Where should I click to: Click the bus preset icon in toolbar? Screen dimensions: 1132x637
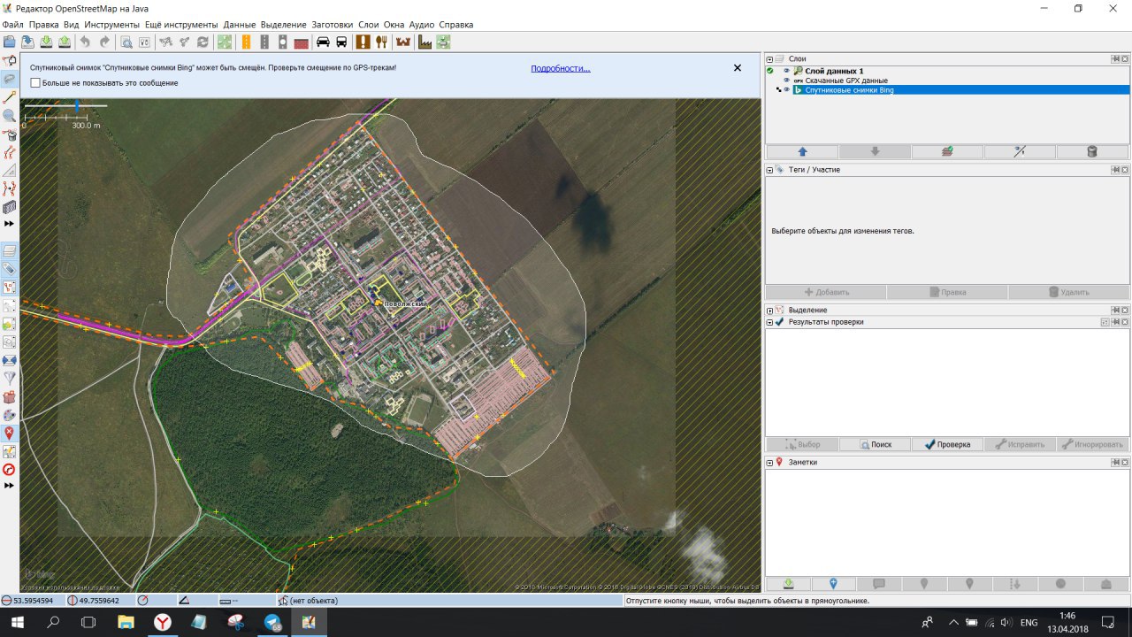pos(341,42)
